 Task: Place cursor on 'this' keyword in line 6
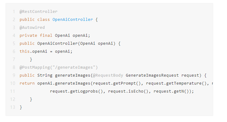pos(25,51)
